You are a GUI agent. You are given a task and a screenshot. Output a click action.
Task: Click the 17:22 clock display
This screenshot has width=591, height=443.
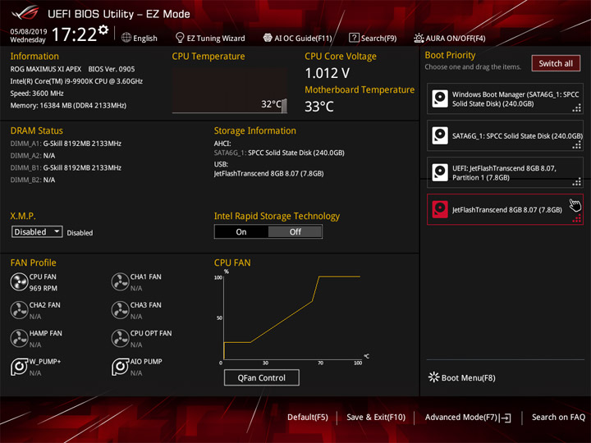click(x=74, y=34)
